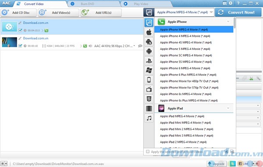
Task: Click the Upgrade button
Action: (x=217, y=163)
